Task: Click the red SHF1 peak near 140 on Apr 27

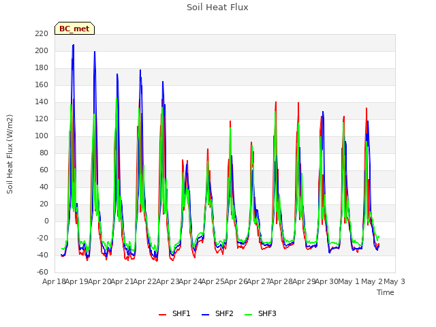Action: (x=276, y=102)
